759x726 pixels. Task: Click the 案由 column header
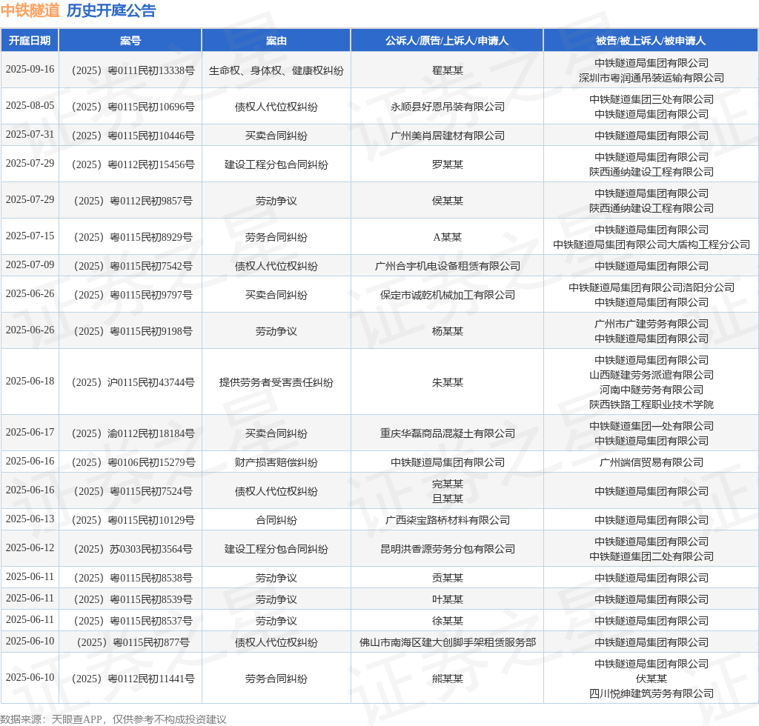click(x=276, y=41)
